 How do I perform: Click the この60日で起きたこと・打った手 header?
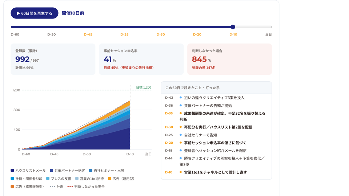click(216, 88)
